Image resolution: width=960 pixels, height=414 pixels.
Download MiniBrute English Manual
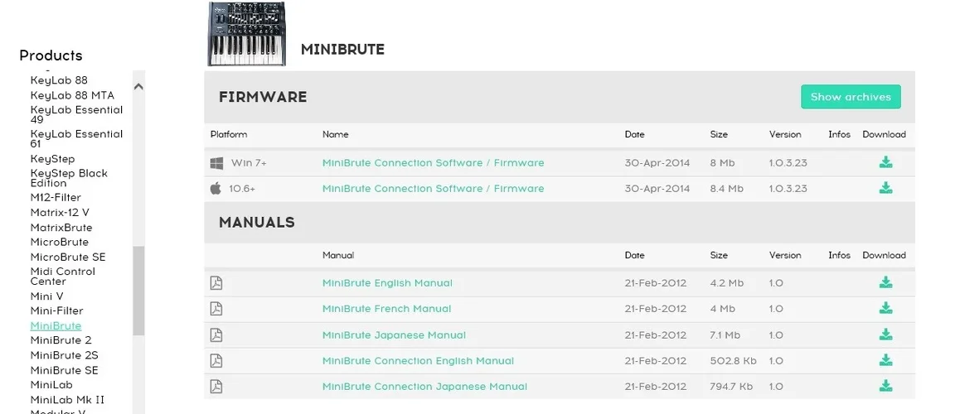[x=885, y=282]
